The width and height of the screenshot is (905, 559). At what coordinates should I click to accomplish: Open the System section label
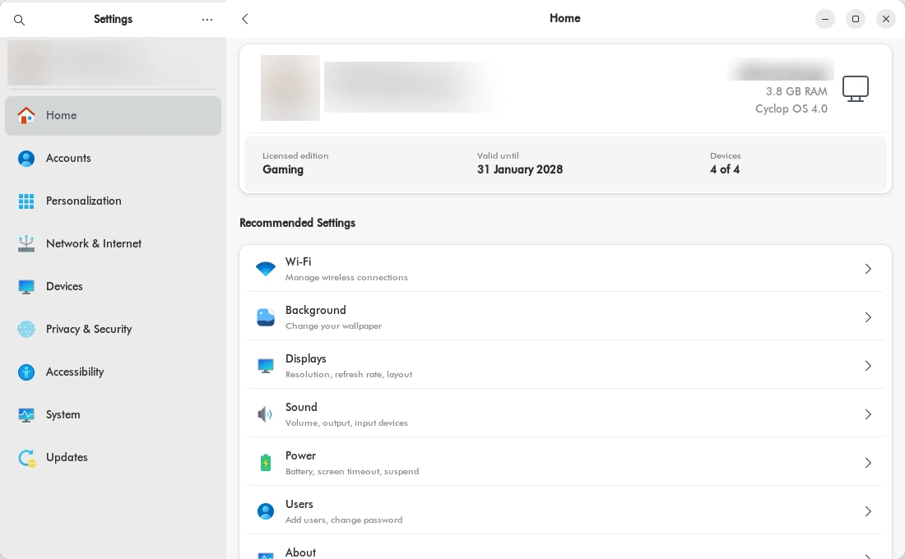63,415
